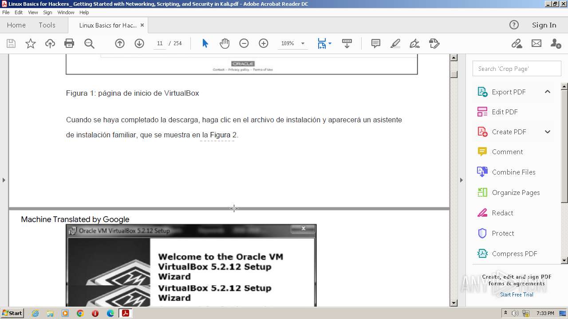The height and width of the screenshot is (319, 568).
Task: Click the Search 'Crop Page' tools field
Action: click(x=517, y=69)
